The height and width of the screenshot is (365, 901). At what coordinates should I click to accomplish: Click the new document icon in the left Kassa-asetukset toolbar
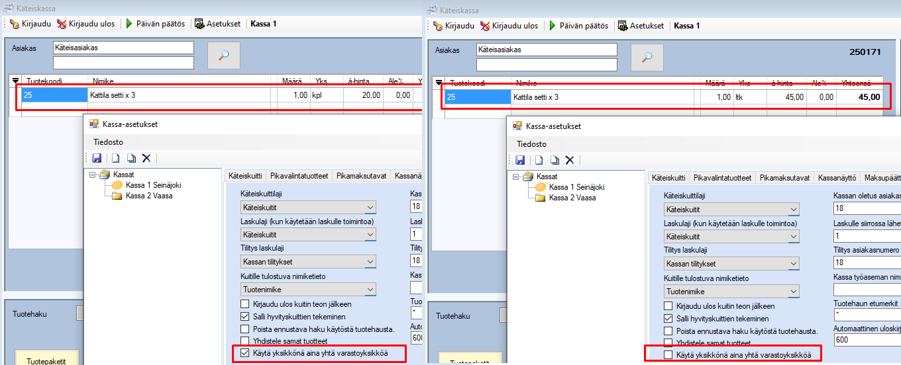click(115, 159)
